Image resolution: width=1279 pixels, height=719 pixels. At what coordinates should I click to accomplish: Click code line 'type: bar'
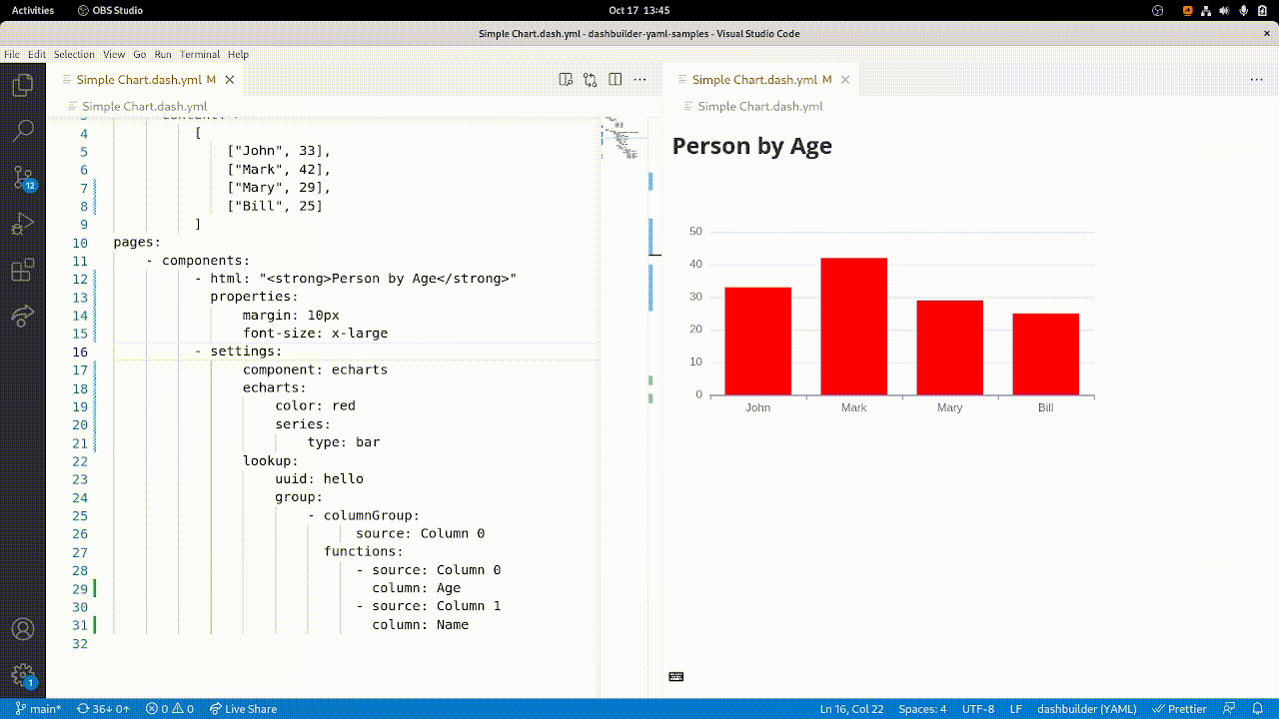(x=344, y=442)
